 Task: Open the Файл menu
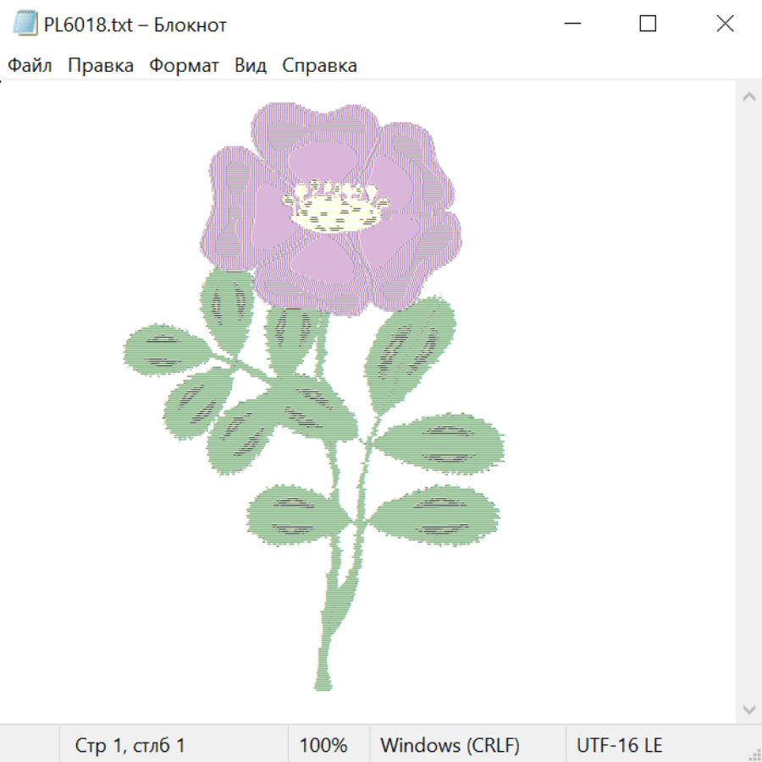[x=30, y=66]
